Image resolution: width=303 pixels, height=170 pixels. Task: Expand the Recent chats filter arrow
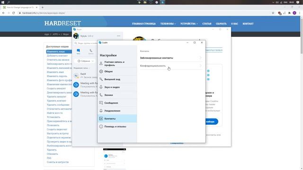pyautogui.click(x=89, y=68)
